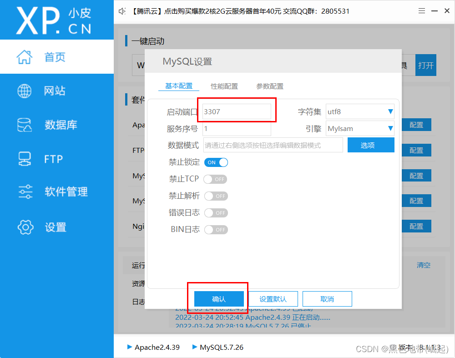Click the 启动端口 field showing 3307
This screenshot has height=358, width=455.
click(237, 112)
